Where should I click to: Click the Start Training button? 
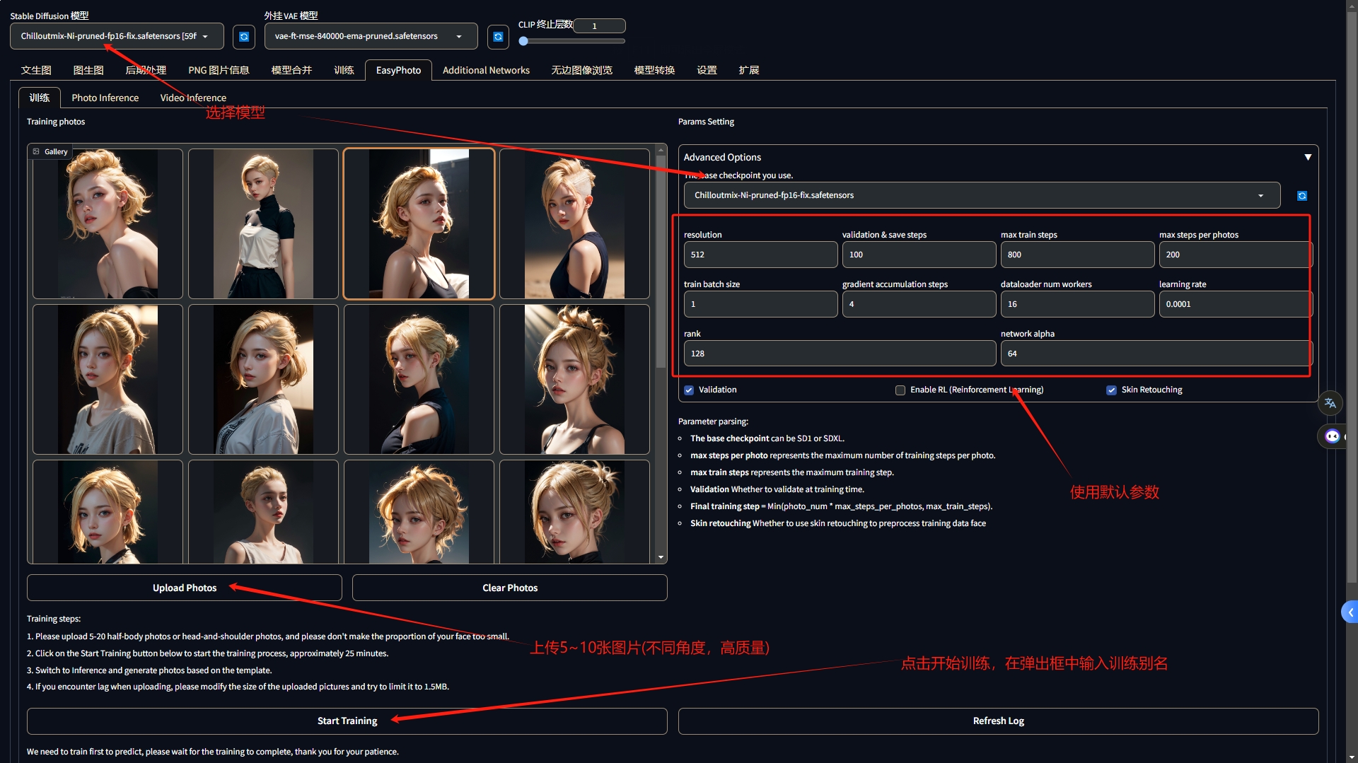(347, 721)
